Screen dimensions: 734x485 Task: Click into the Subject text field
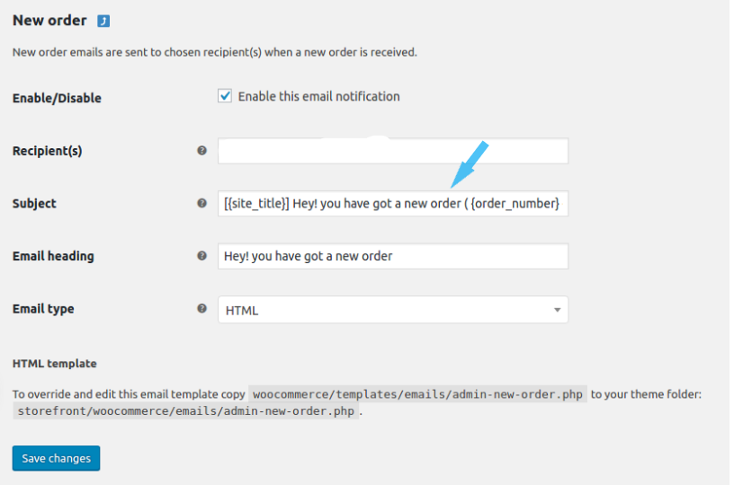392,204
